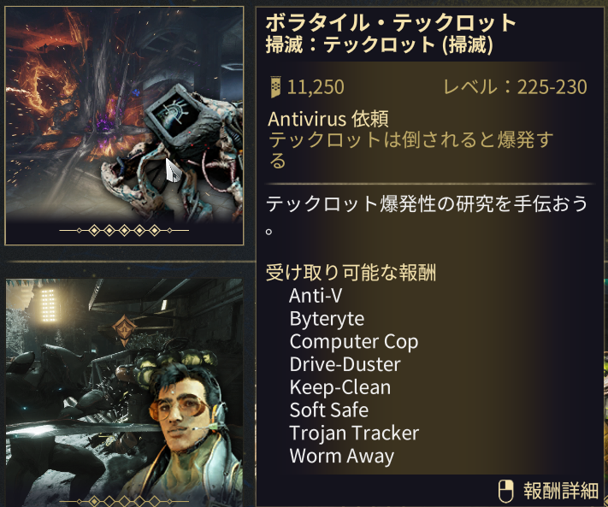Click the diamond difficulty pips under top card
This screenshot has height=507, width=608.
pyautogui.click(x=124, y=231)
